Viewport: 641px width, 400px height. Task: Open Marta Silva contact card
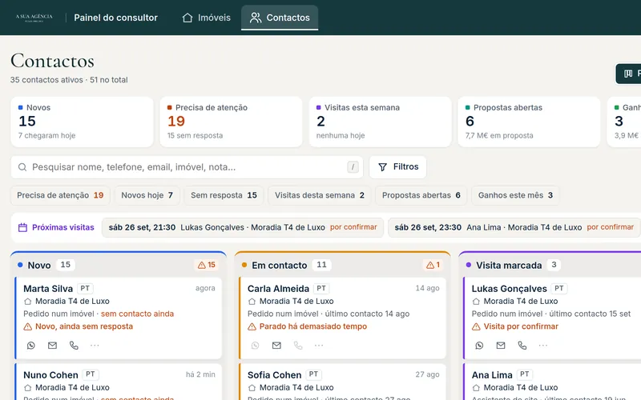pyautogui.click(x=118, y=318)
